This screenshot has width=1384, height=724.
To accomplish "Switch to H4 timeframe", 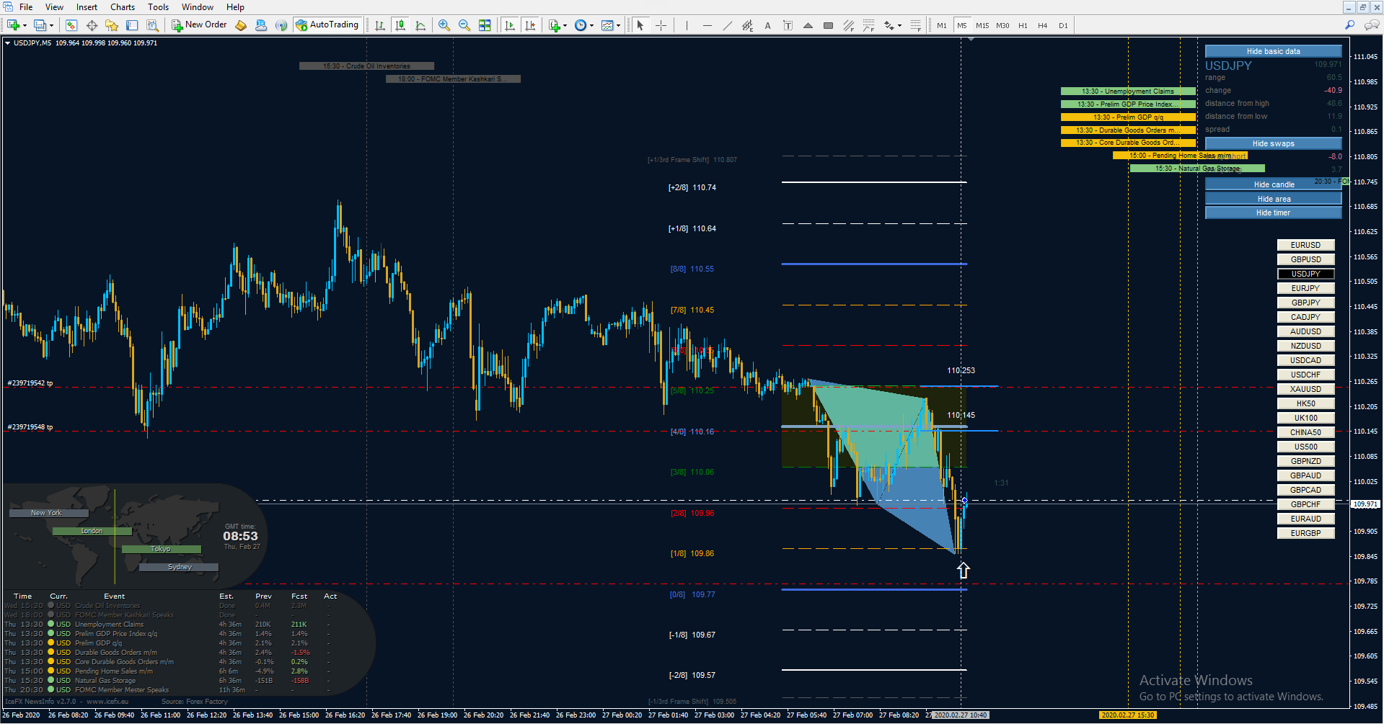I will pos(1043,25).
